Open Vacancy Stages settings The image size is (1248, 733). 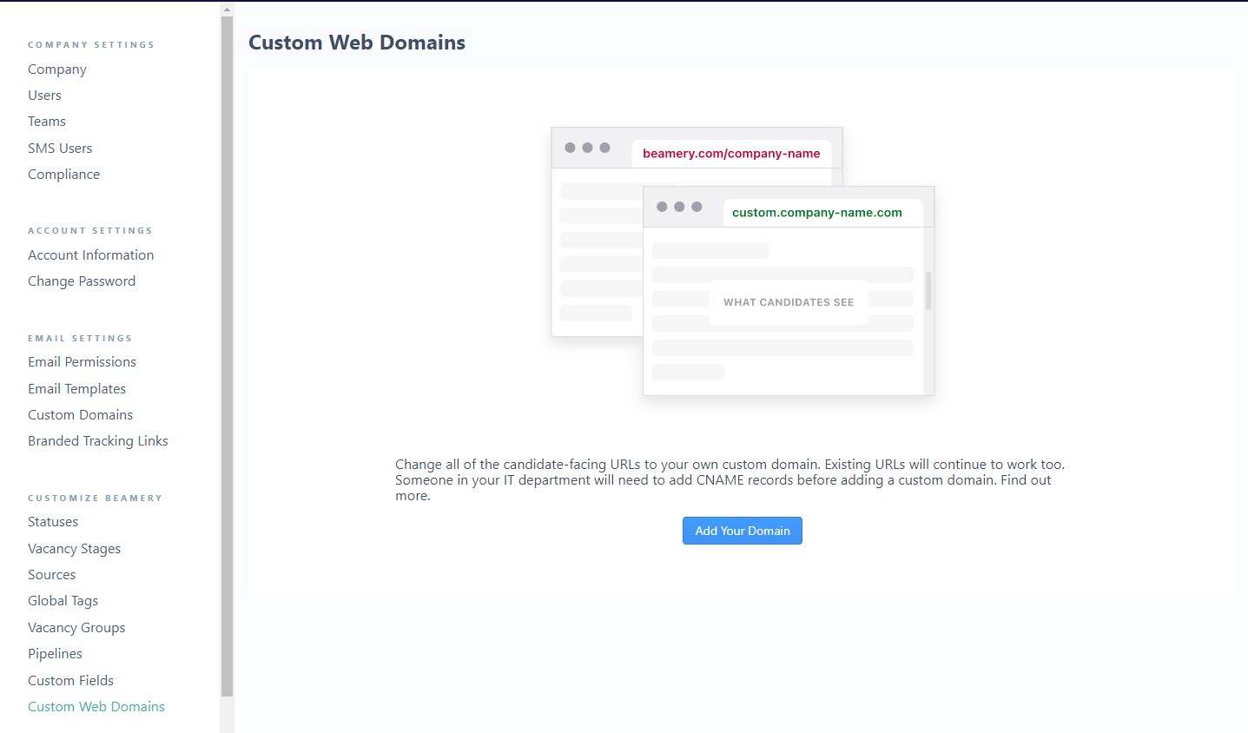click(x=74, y=549)
